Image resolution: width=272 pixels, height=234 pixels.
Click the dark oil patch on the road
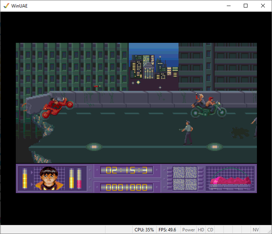(240, 133)
